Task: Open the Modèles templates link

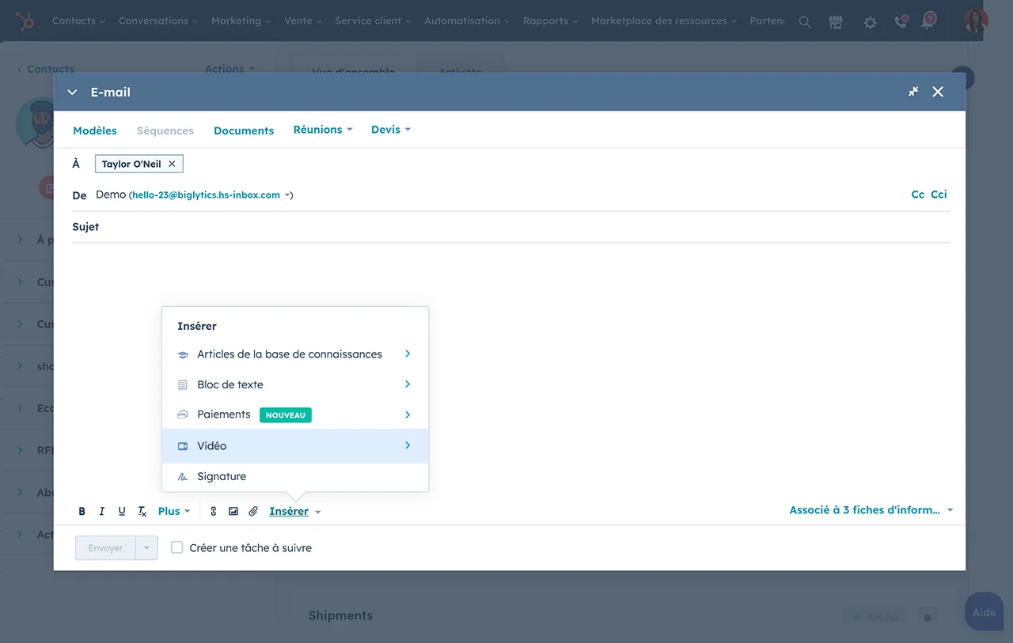Action: (95, 130)
